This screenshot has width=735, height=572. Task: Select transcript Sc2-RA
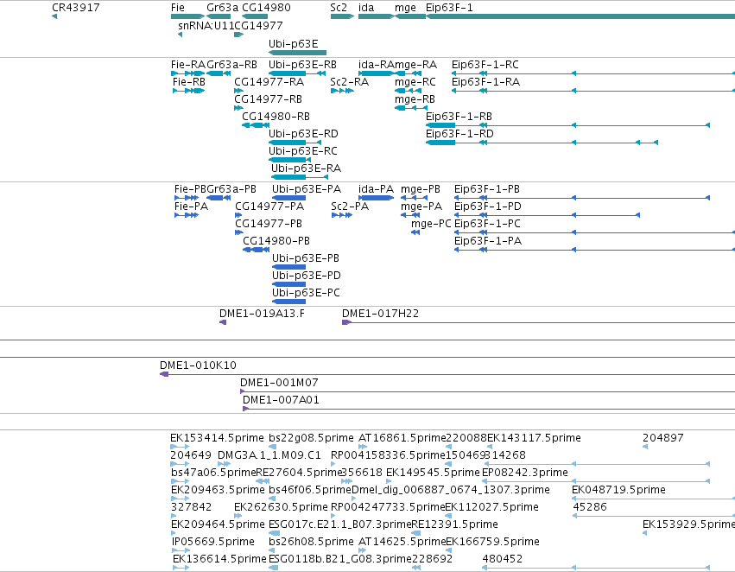[x=349, y=81]
